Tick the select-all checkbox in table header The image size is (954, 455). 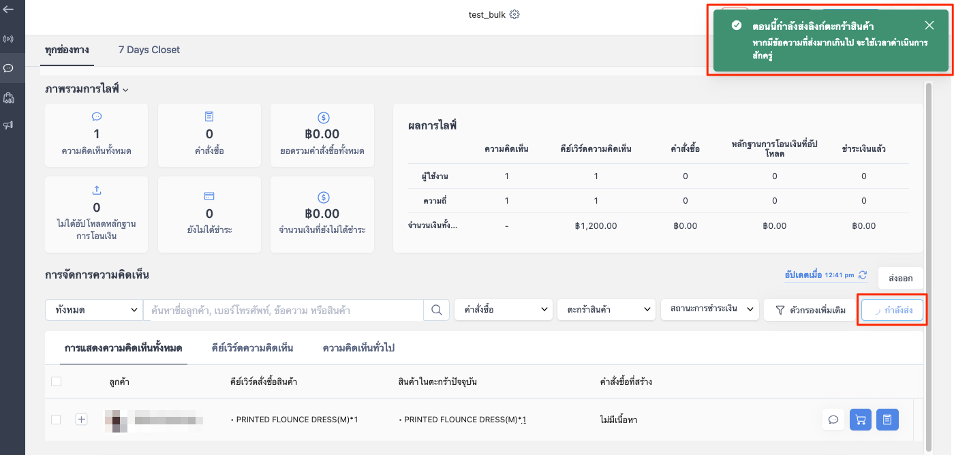56,381
